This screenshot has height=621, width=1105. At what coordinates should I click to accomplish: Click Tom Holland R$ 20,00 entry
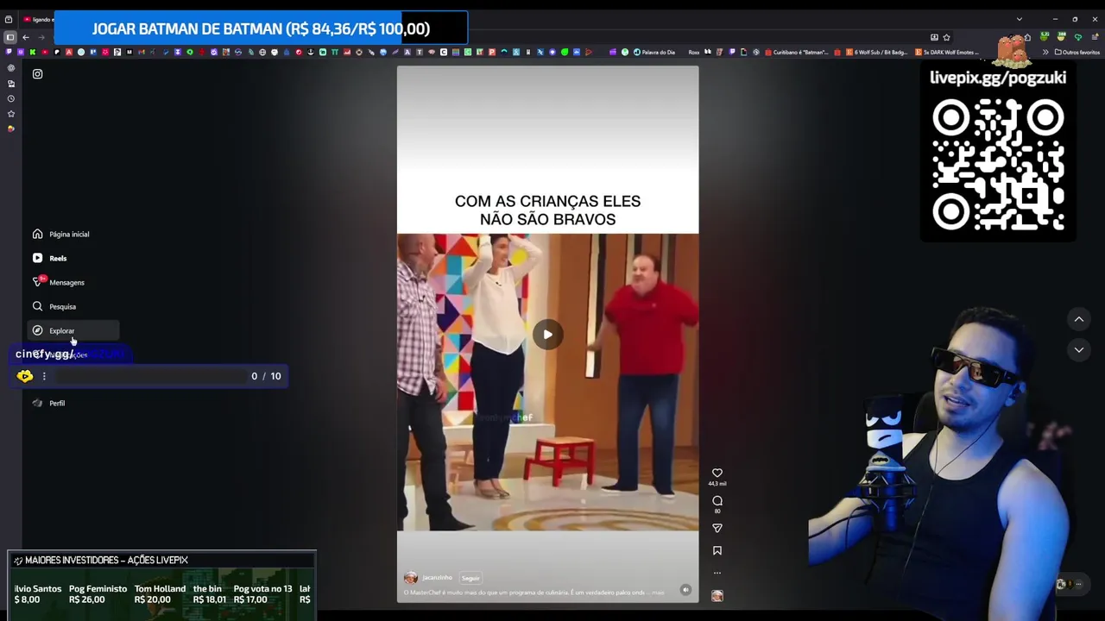point(160,594)
